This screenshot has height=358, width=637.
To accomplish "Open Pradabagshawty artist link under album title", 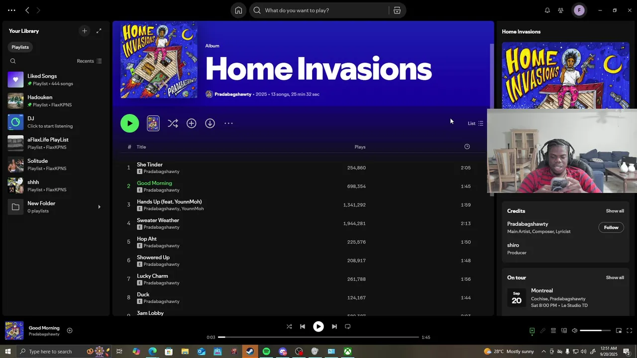I will coord(233,94).
